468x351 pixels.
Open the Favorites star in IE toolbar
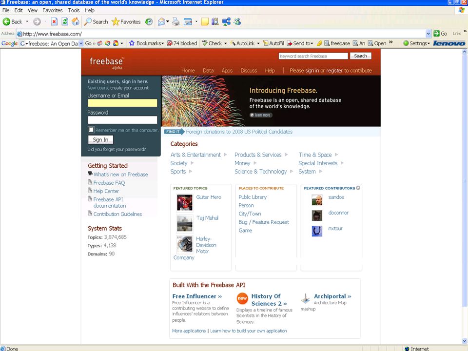point(115,21)
